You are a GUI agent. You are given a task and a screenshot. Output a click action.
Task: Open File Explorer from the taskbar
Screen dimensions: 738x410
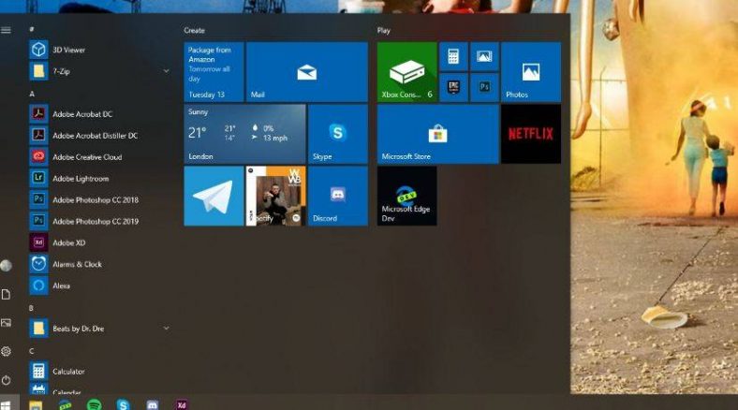tap(36, 404)
